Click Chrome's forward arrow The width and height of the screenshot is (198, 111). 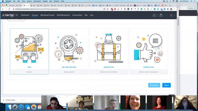pyautogui.click(x=6, y=9)
